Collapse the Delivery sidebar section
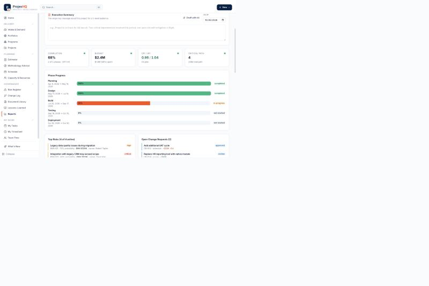The width and height of the screenshot is (429, 286). (33, 24)
